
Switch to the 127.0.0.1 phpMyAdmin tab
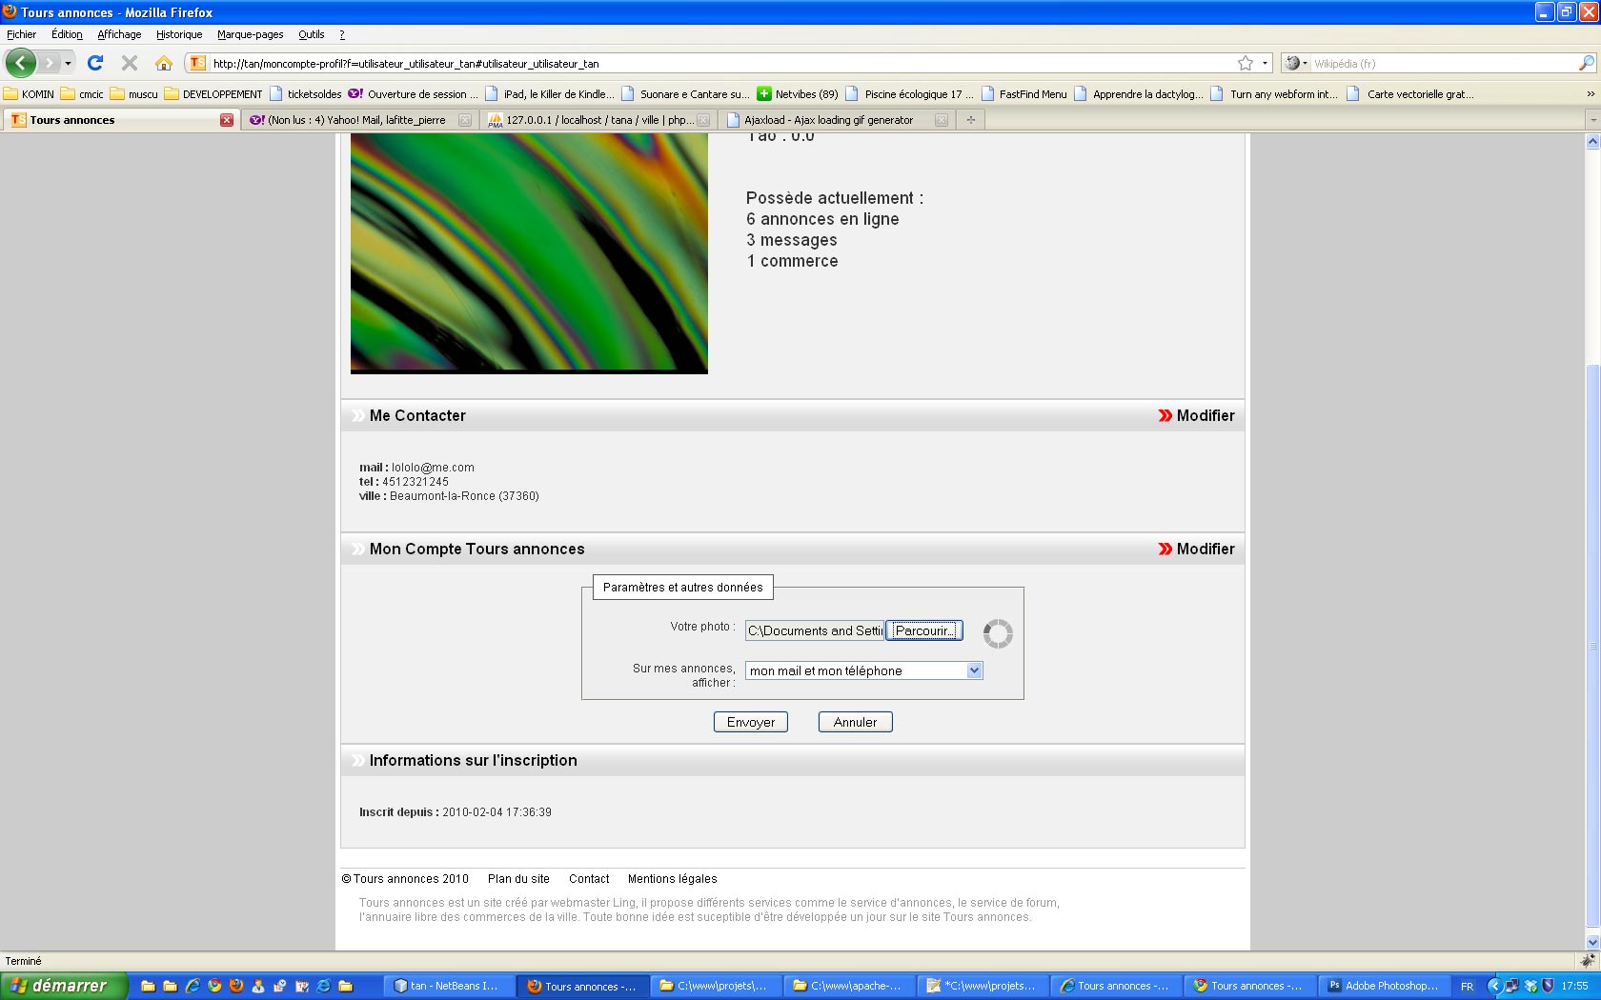[x=598, y=120]
